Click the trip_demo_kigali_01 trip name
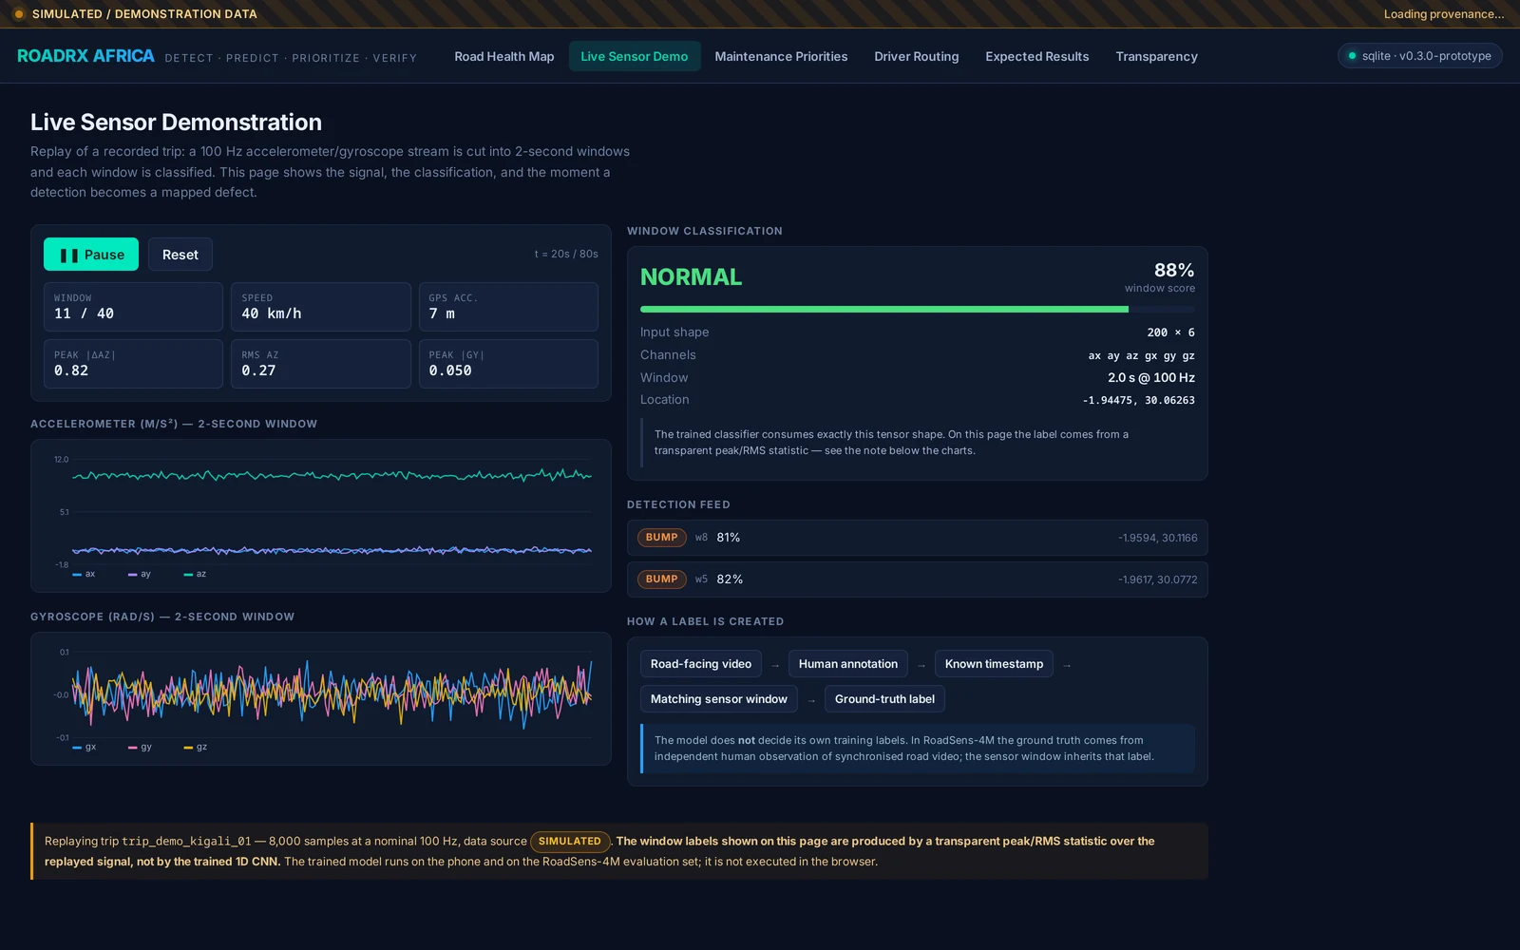 [186, 842]
